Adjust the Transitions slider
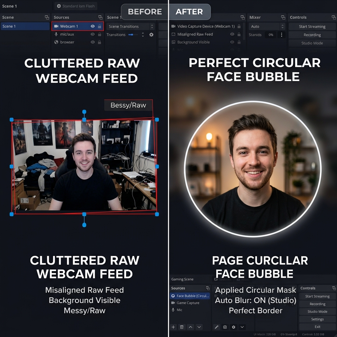 133,35
